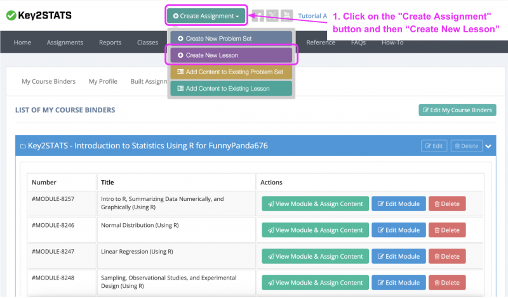Click the Twitter icon in header
This screenshot has width=508, height=298.
click(271, 15)
